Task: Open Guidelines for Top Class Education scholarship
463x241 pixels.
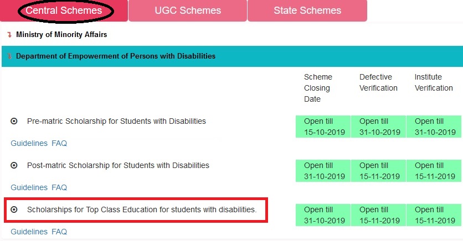Action: [29, 232]
